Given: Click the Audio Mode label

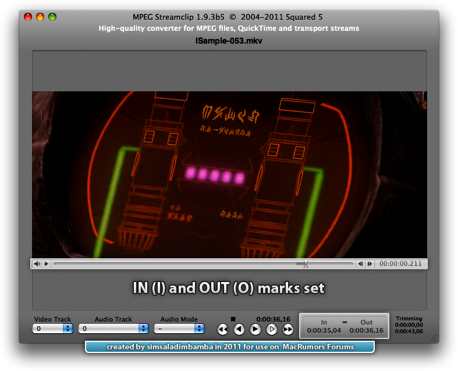Looking at the screenshot, I should [179, 319].
